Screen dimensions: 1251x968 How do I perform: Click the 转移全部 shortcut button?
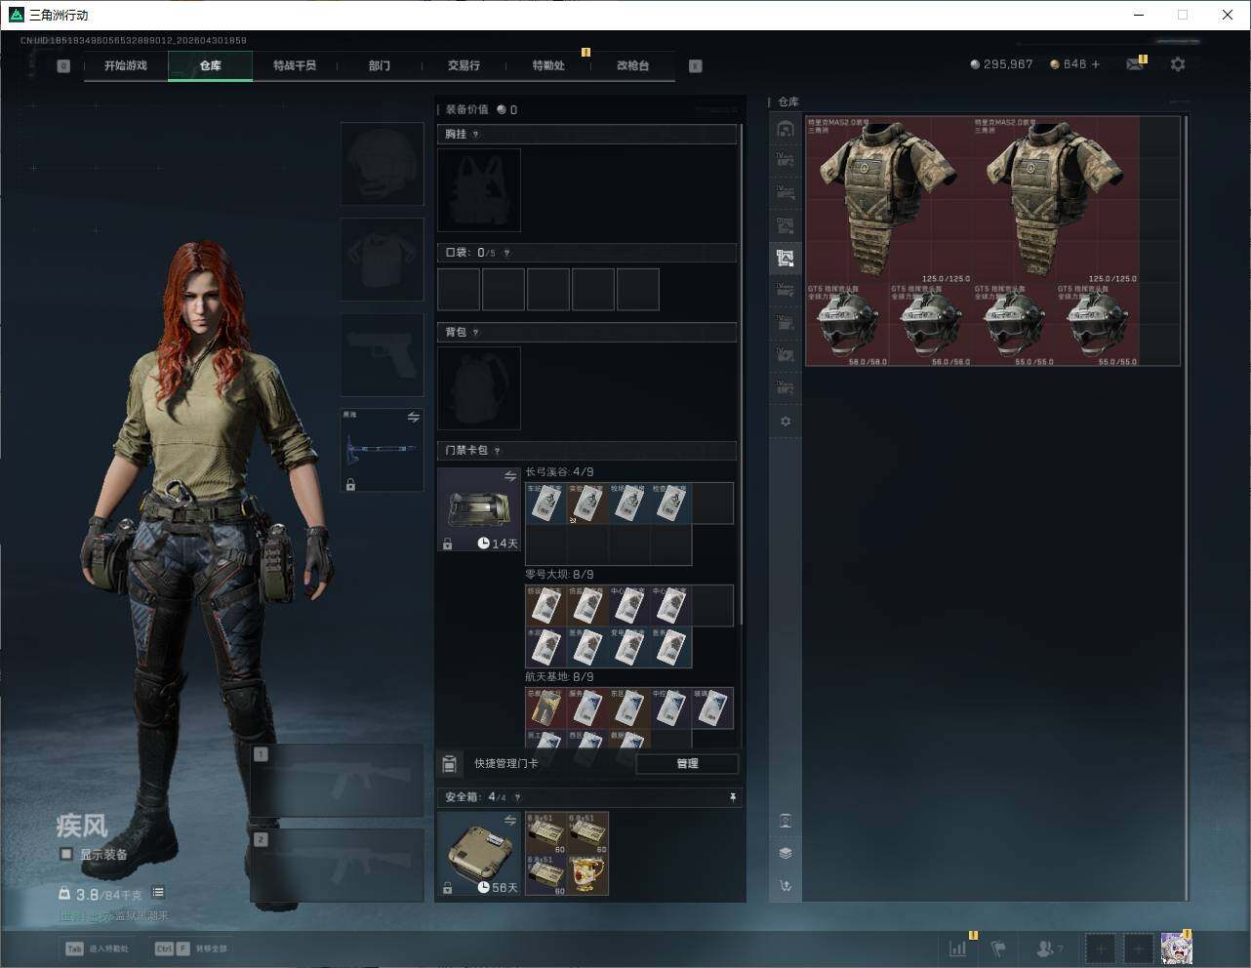pyautogui.click(x=190, y=948)
